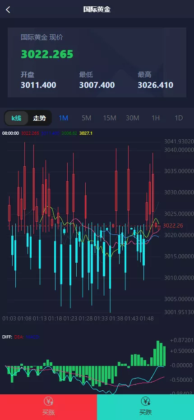Select the 30M timeframe tab

tap(133, 118)
